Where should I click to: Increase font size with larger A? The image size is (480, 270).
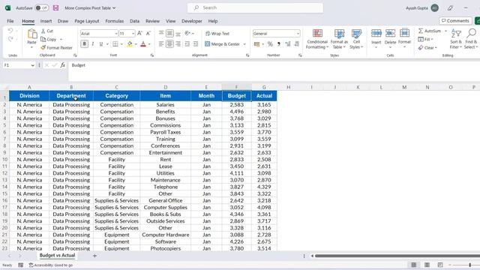(139, 33)
